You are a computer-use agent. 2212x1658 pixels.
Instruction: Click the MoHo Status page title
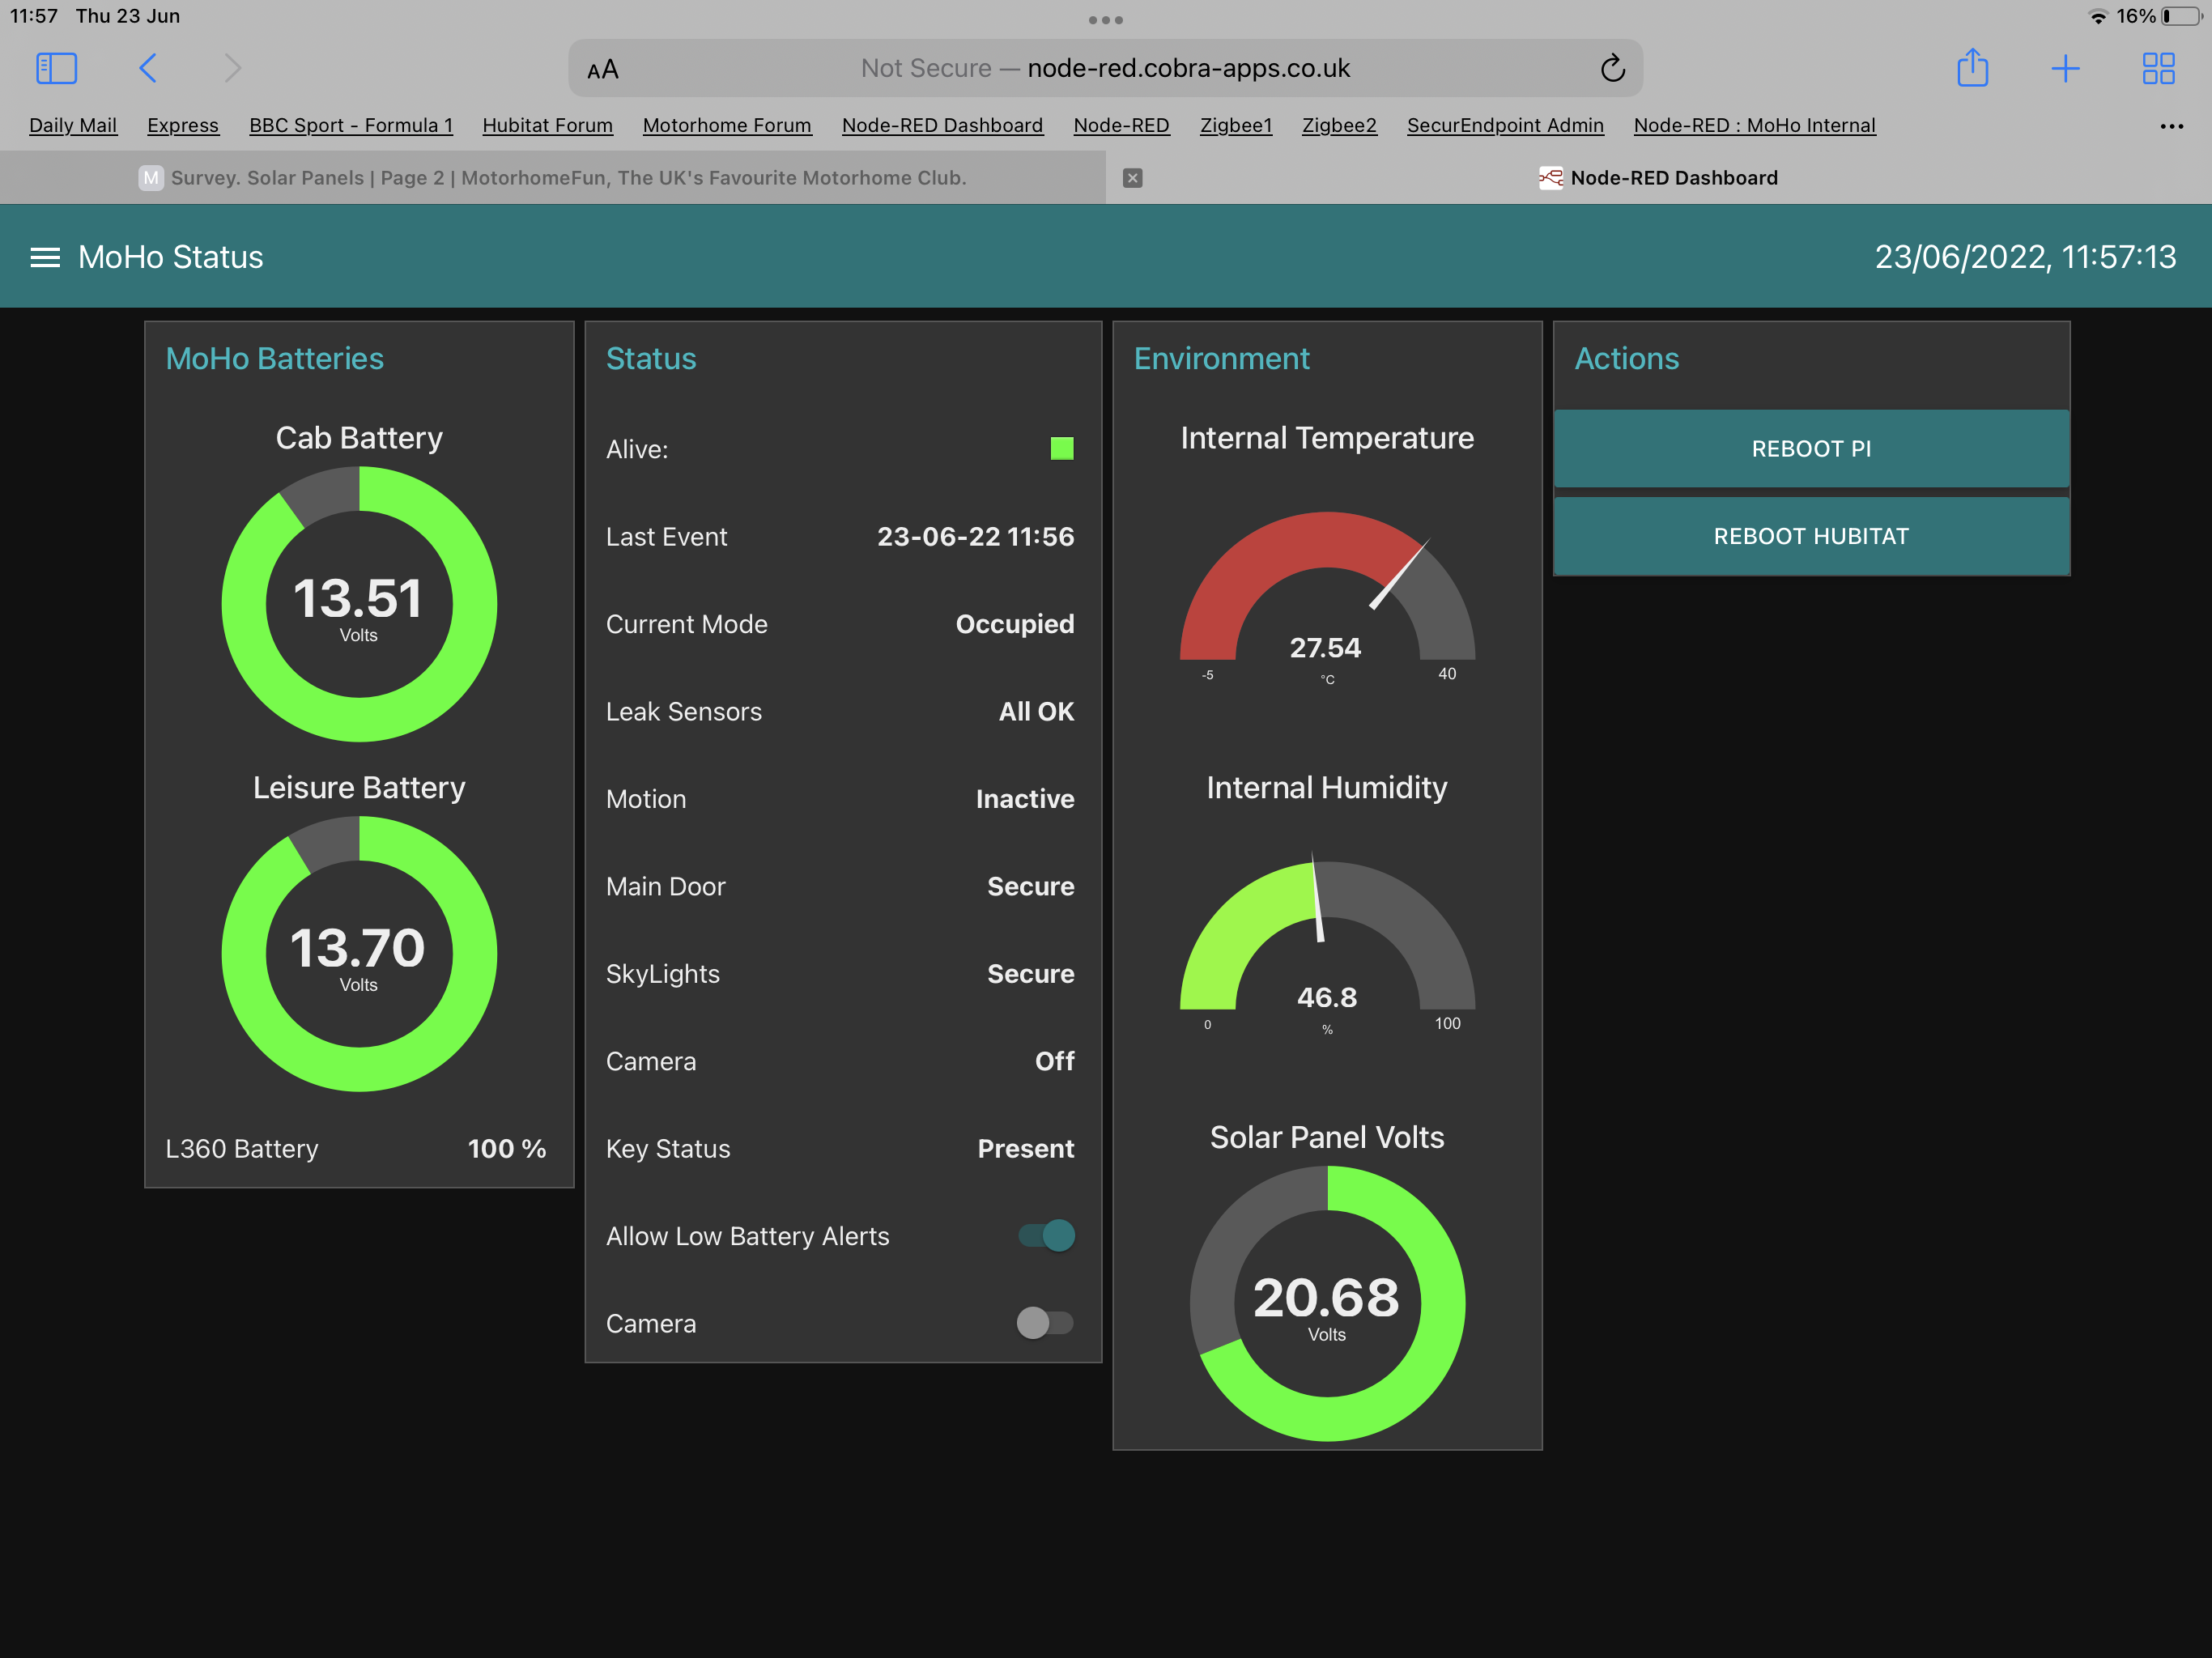171,257
